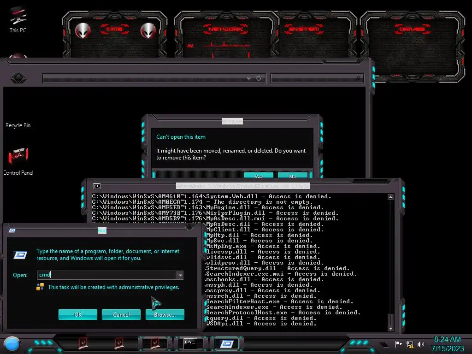Click the explorer search magnifier icon
The width and height of the screenshot is (472, 354).
pos(358,78)
